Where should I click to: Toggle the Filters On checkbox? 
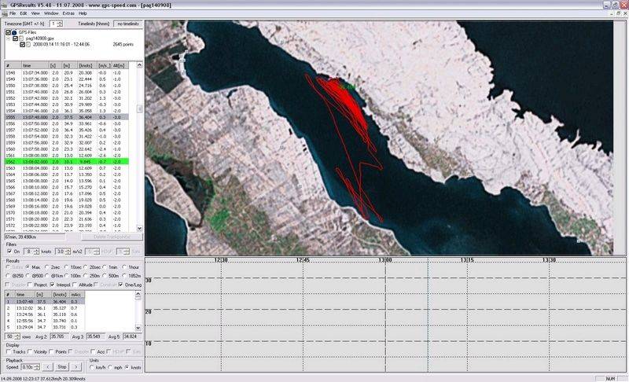(9, 251)
